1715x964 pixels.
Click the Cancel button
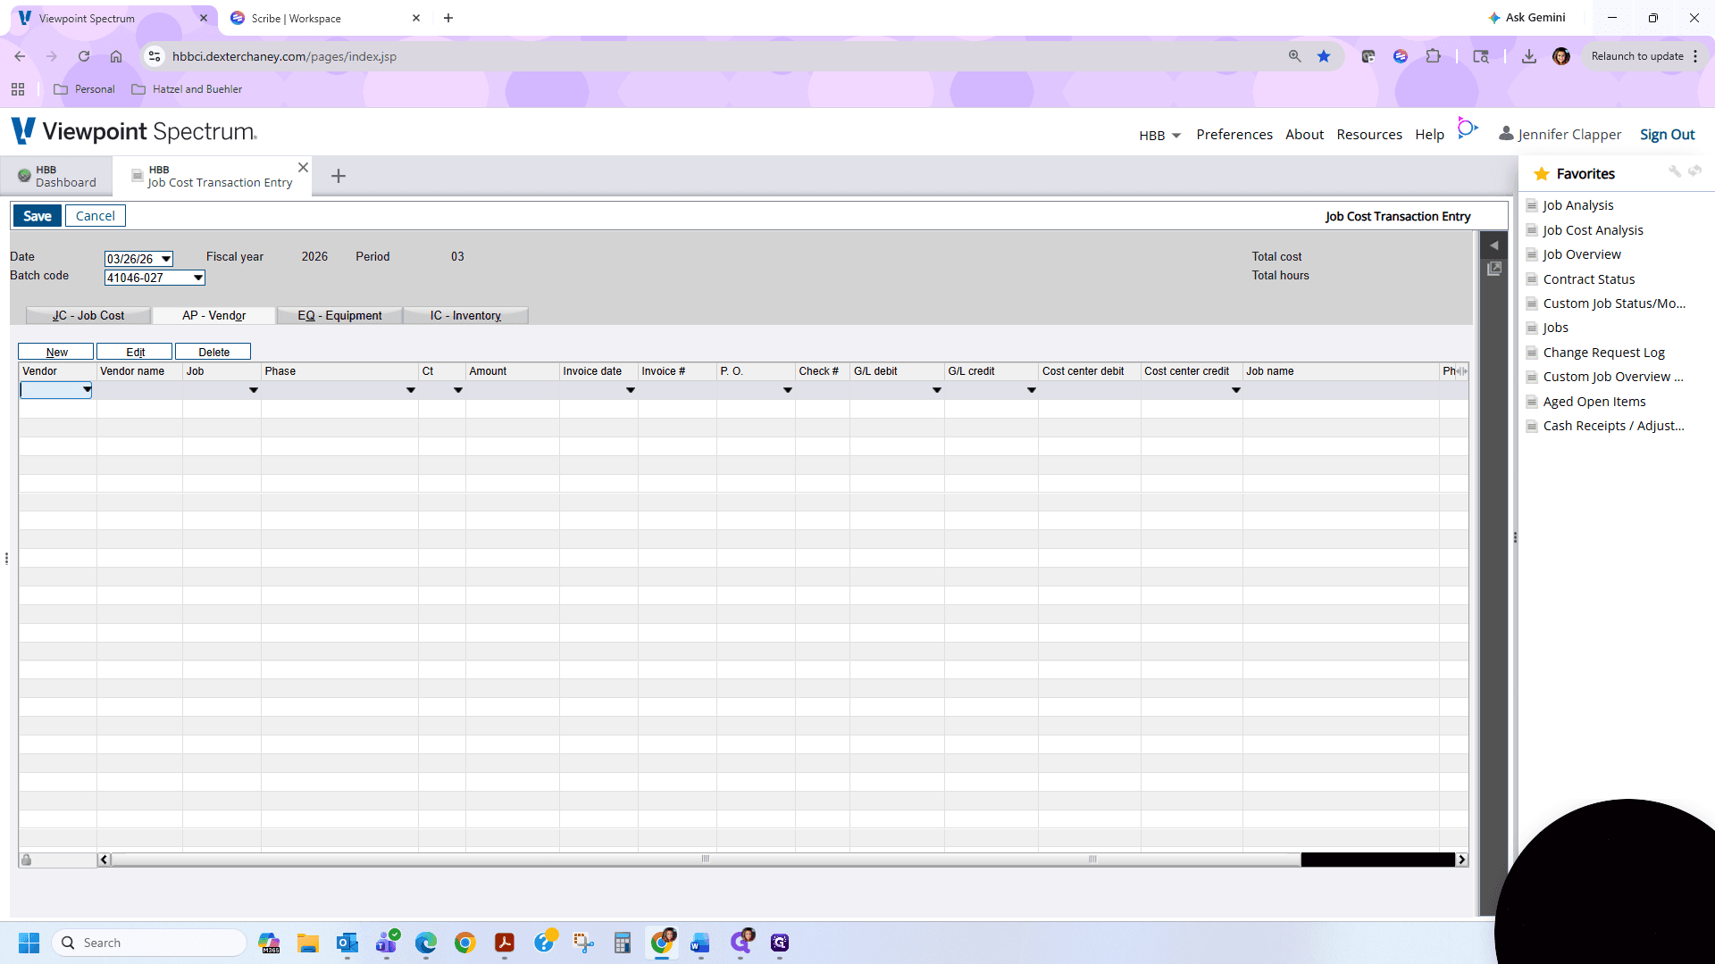point(96,216)
